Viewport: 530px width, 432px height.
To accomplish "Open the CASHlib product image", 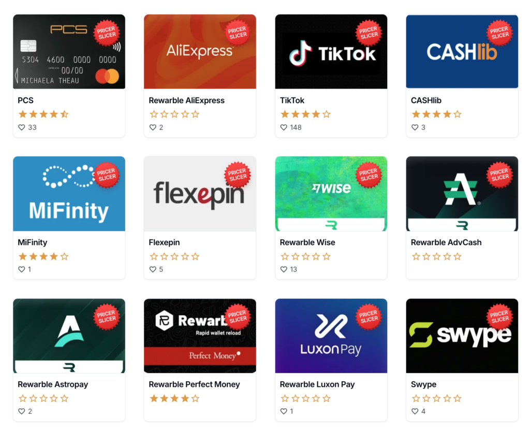I will tap(462, 51).
